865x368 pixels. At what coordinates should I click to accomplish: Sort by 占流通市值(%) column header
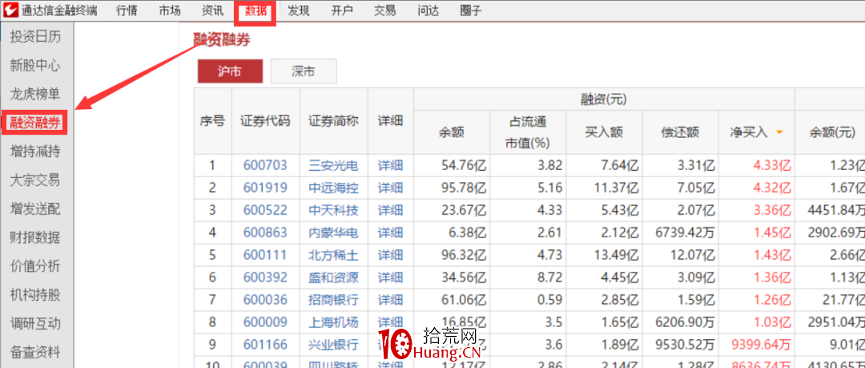528,132
